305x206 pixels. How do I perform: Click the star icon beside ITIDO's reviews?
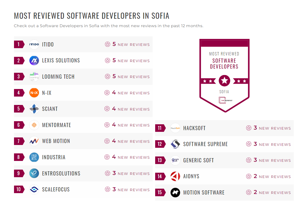(107, 44)
